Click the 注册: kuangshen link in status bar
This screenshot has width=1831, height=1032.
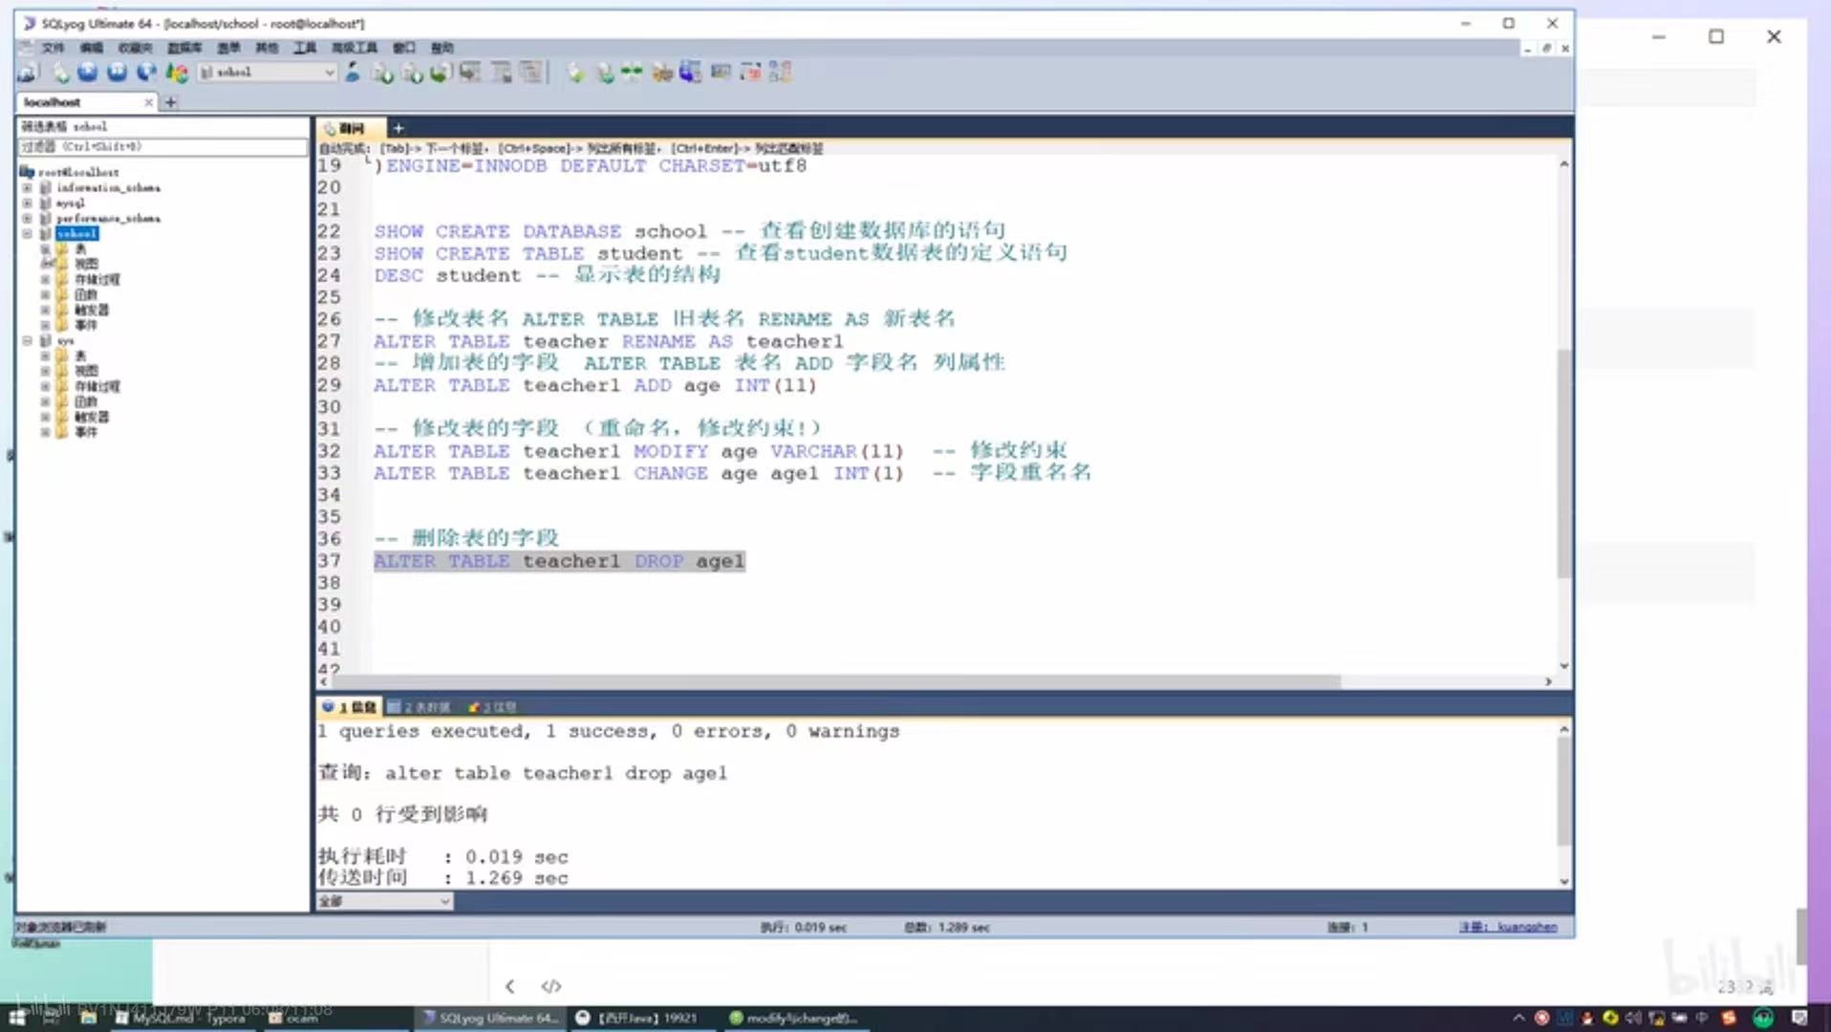(x=1508, y=927)
